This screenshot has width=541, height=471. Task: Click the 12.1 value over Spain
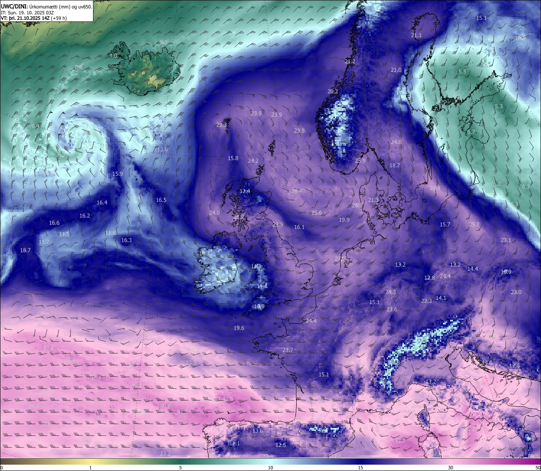coord(235,444)
